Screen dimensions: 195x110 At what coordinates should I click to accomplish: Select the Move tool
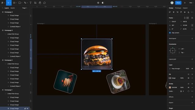8,3
